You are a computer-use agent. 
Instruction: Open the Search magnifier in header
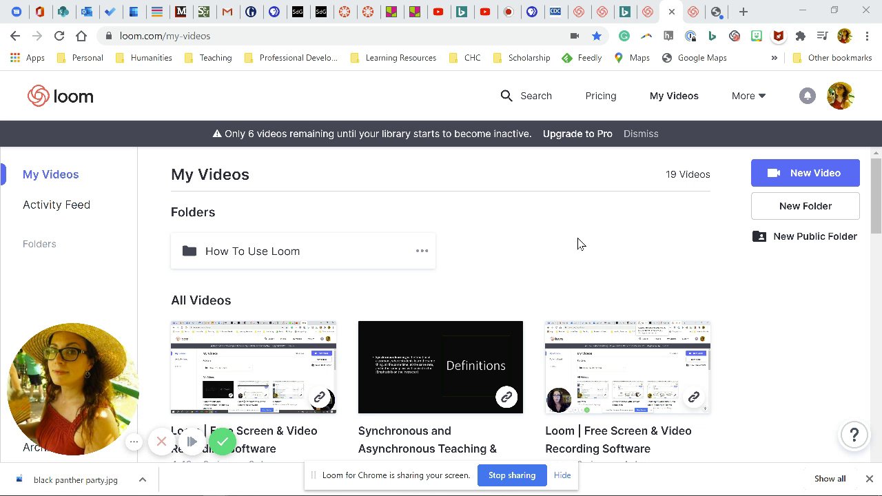[x=506, y=96]
